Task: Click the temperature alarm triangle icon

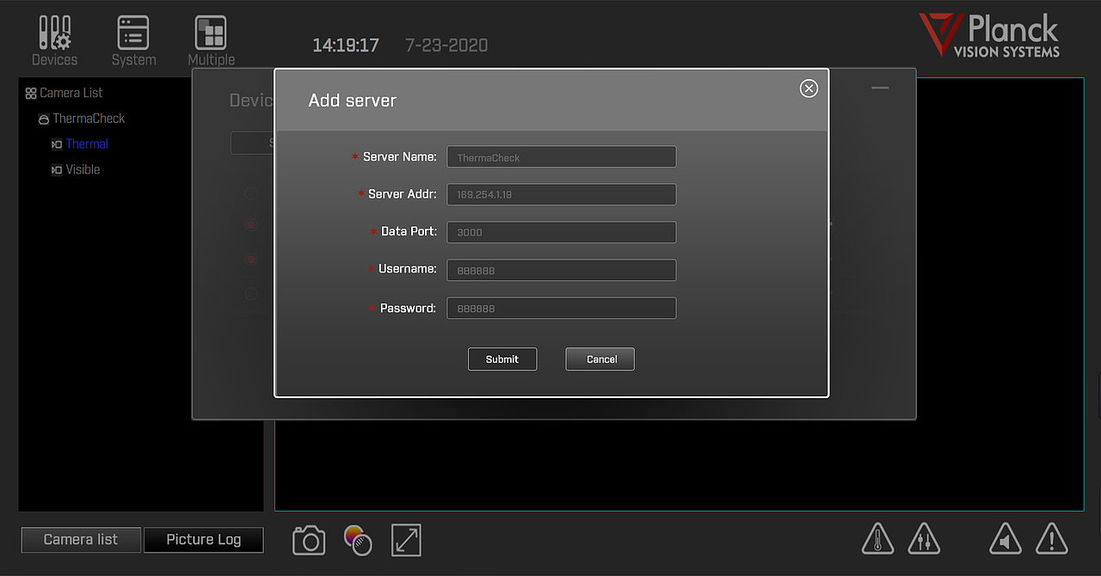Action: (878, 539)
